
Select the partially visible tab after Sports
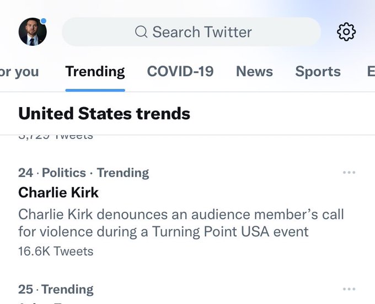click(371, 72)
